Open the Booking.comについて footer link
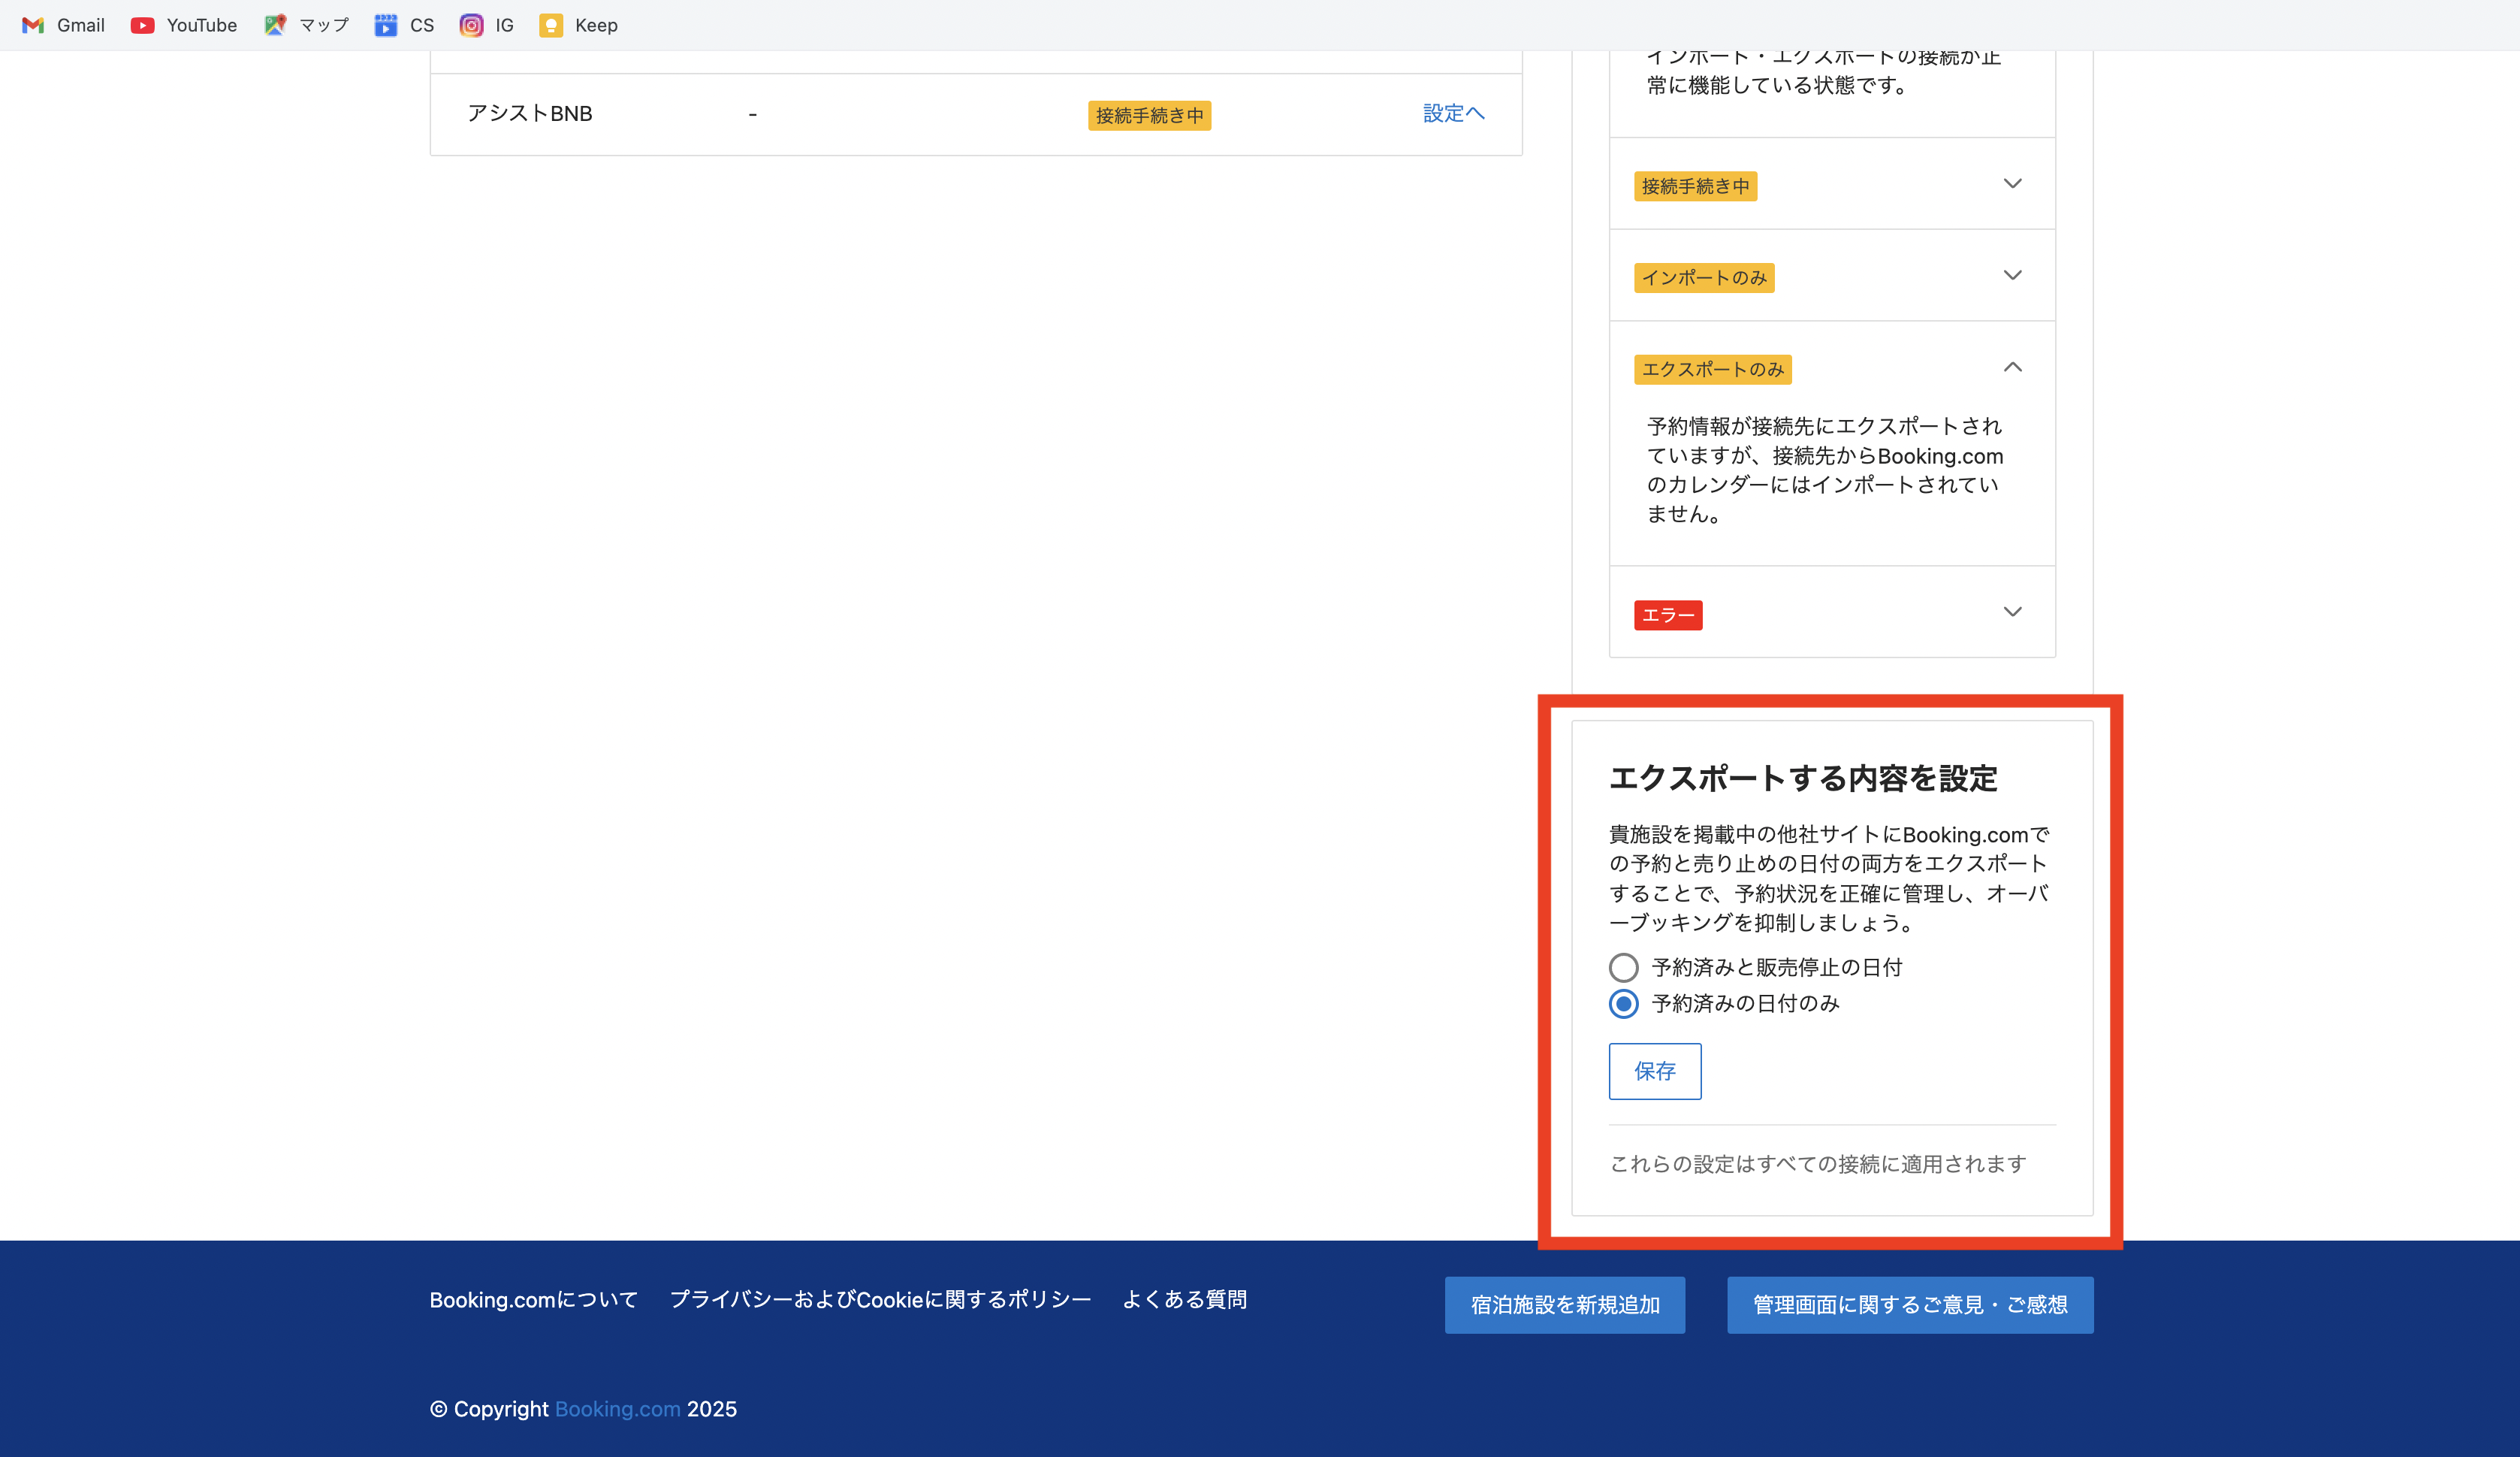2520x1457 pixels. pos(533,1299)
